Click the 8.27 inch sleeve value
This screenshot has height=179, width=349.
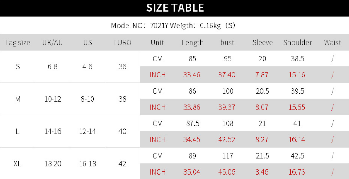pyautogui.click(x=262, y=139)
